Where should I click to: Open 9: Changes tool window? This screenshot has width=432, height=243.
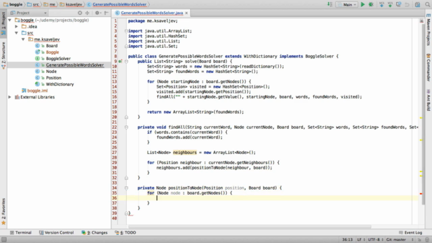(x=94, y=232)
